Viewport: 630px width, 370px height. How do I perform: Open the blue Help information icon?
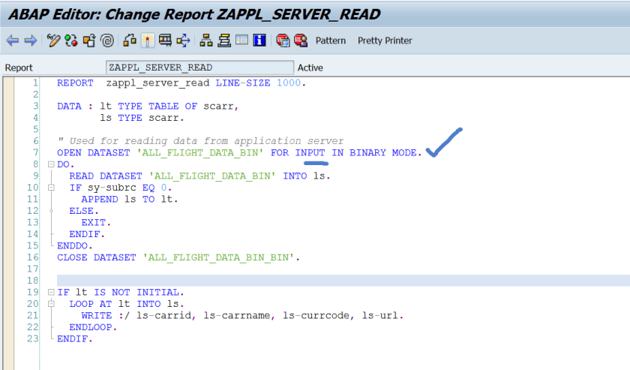(259, 41)
